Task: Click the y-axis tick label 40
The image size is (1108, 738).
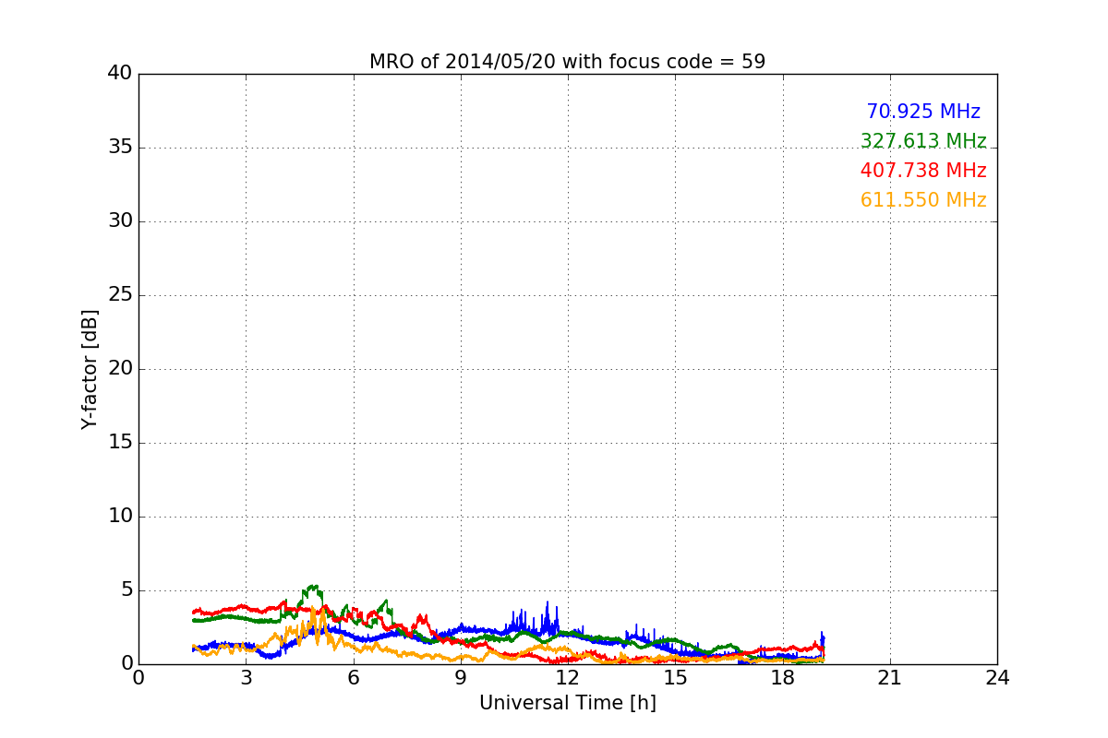Action: click(120, 74)
